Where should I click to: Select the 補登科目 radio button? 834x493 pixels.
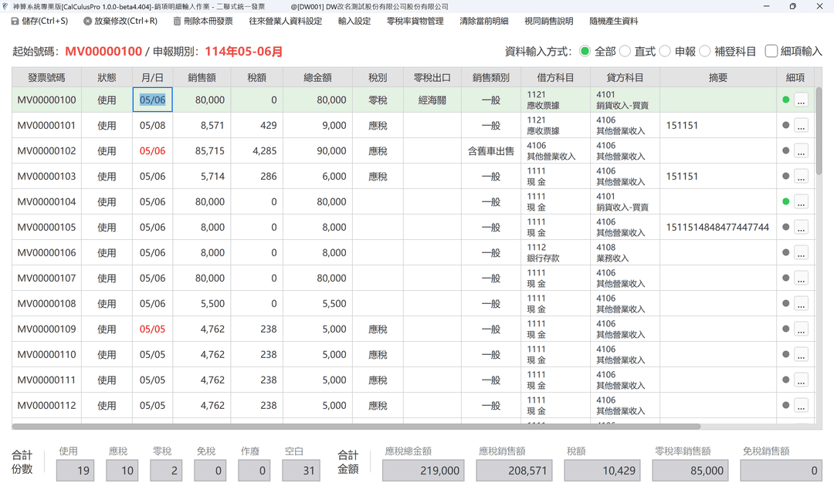pos(704,52)
